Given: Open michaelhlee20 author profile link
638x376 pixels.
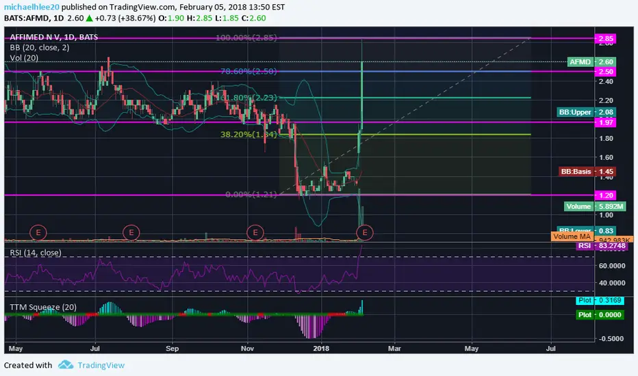Looking at the screenshot, I should (31, 7).
